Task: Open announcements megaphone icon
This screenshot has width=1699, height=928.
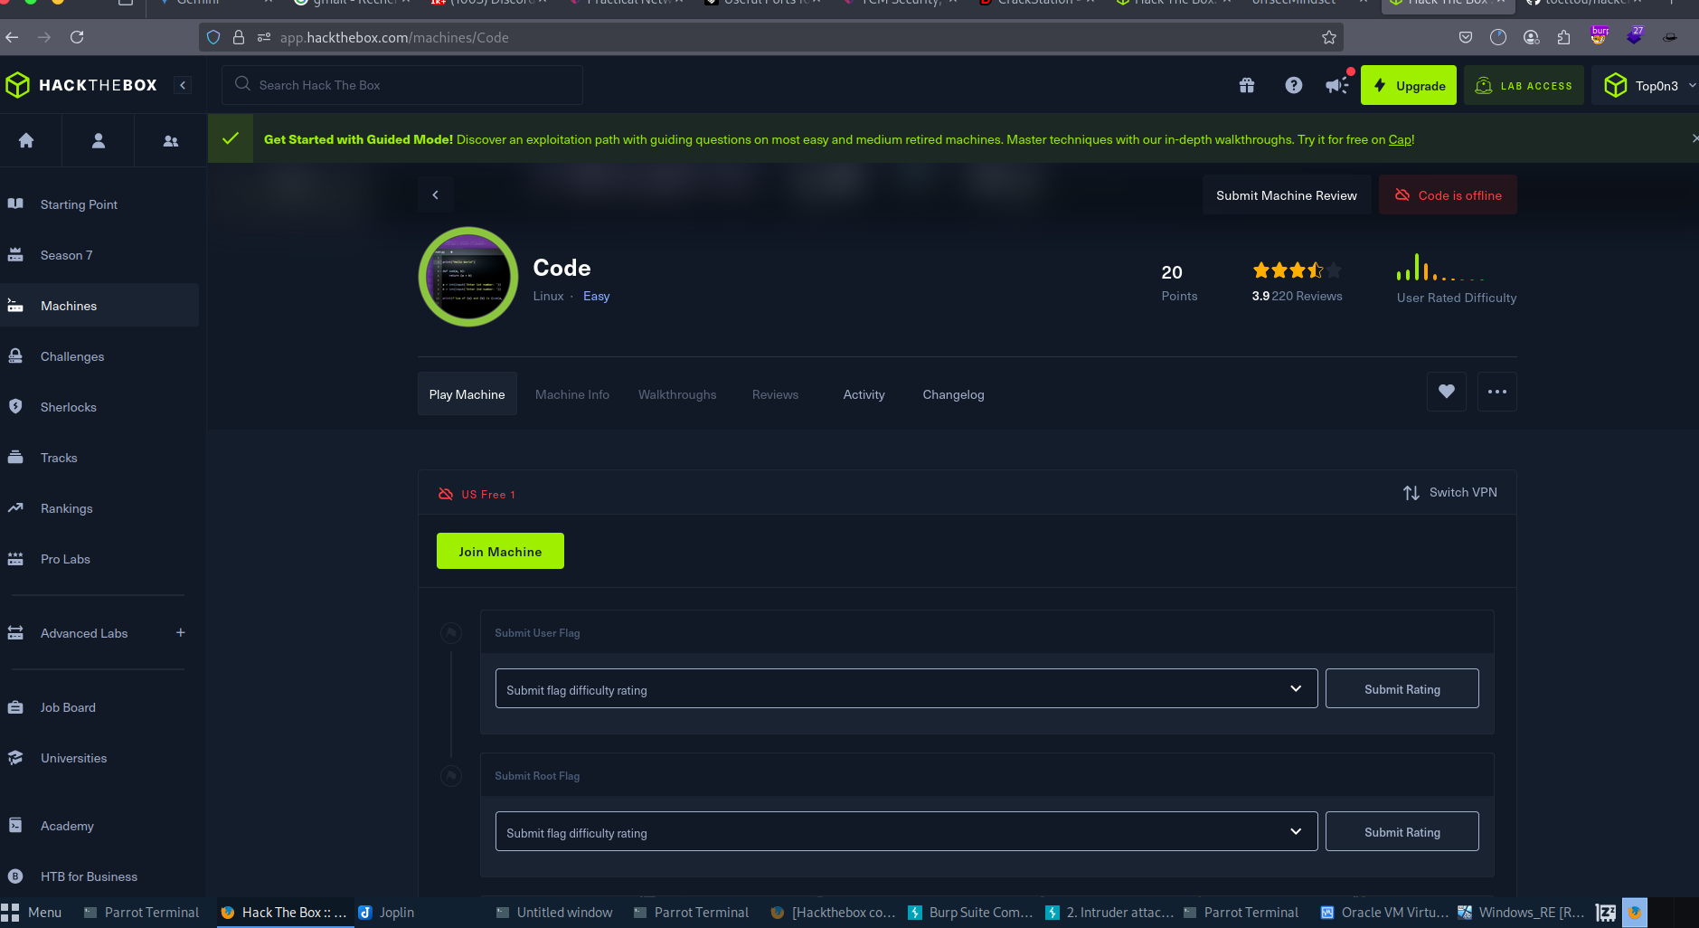Action: click(1336, 85)
